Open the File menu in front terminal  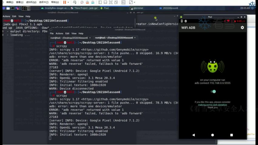click(52, 33)
